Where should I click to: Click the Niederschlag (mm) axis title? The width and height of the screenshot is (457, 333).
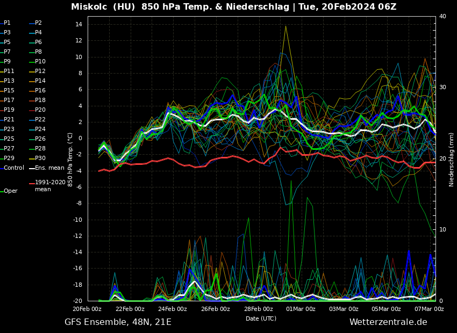452,159
